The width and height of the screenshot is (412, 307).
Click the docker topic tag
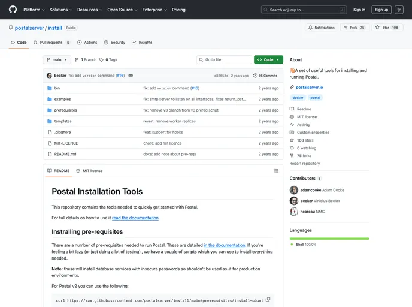point(298,98)
